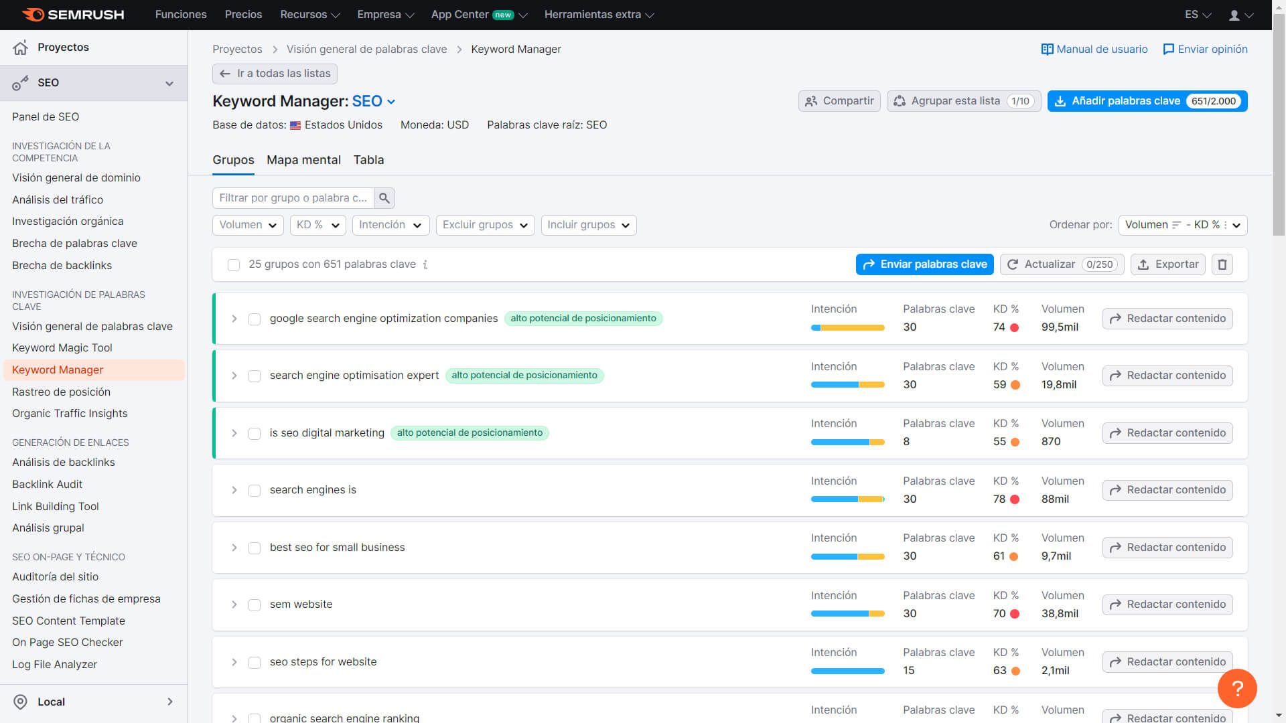Toggle checkbox for google search engine optimization companies
The width and height of the screenshot is (1286, 723).
[255, 318]
